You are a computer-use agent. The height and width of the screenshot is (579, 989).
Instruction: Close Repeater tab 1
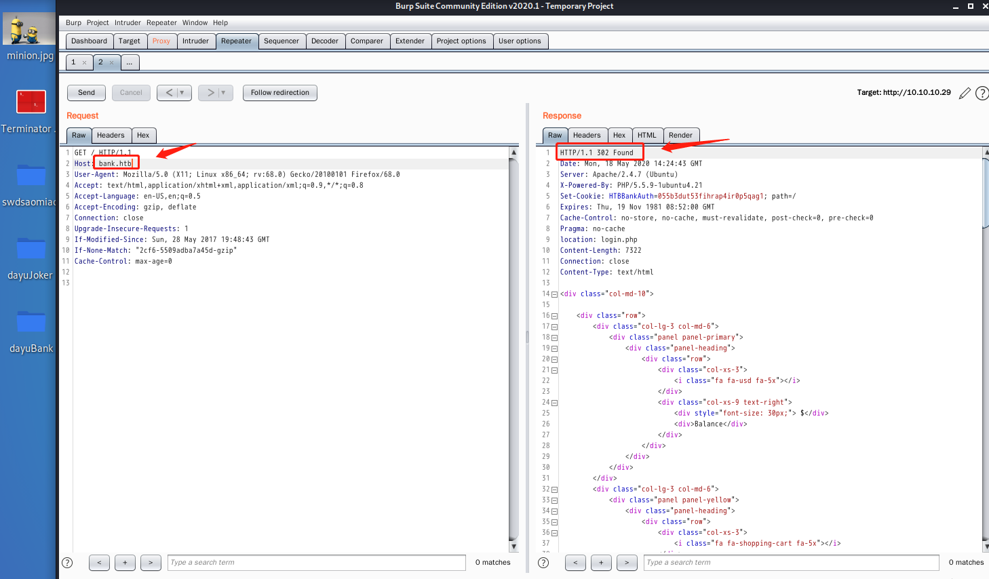click(x=84, y=62)
